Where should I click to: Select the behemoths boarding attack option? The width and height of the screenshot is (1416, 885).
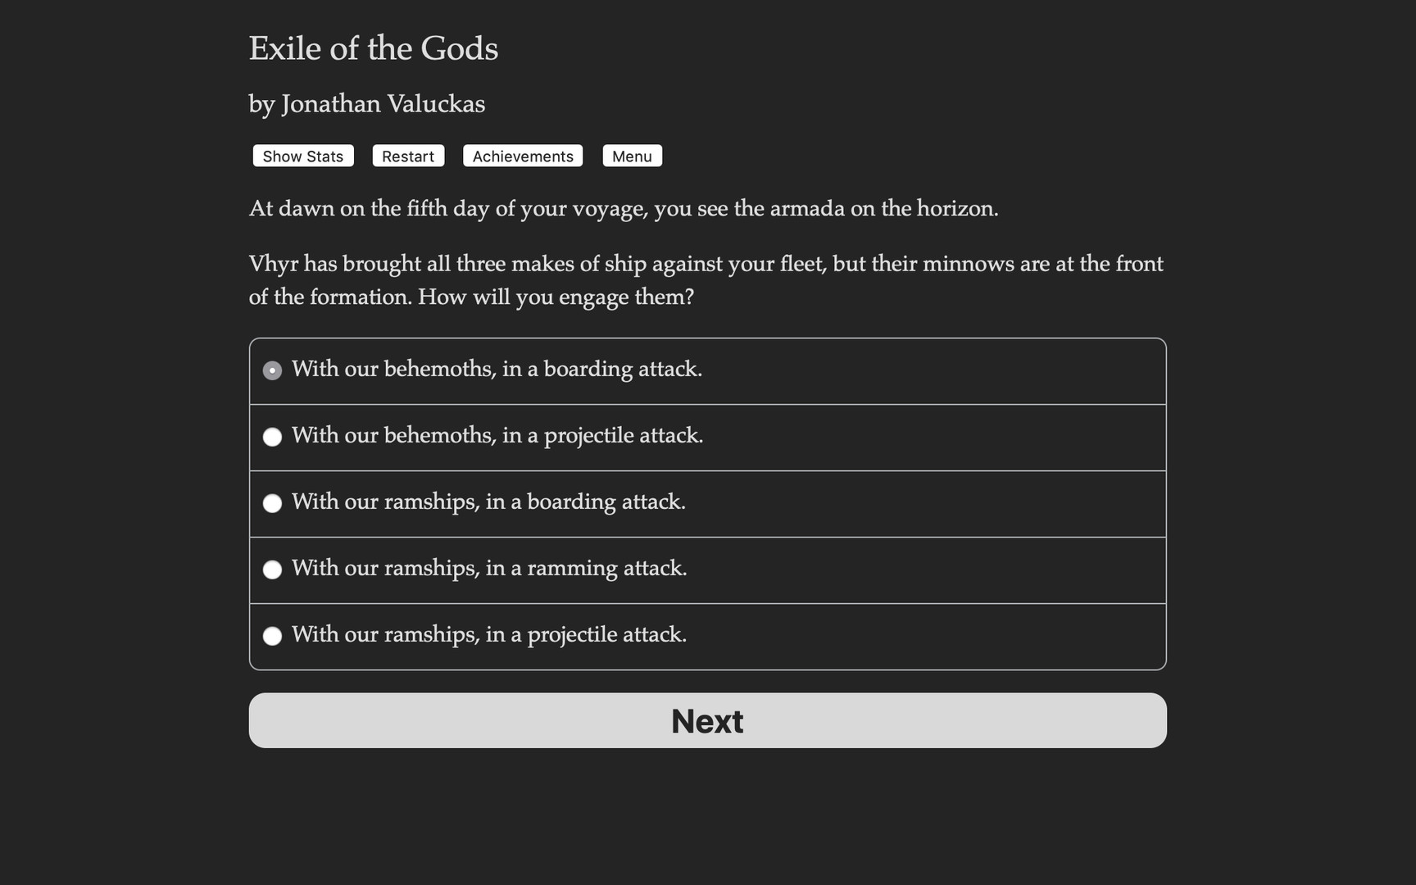497,370
